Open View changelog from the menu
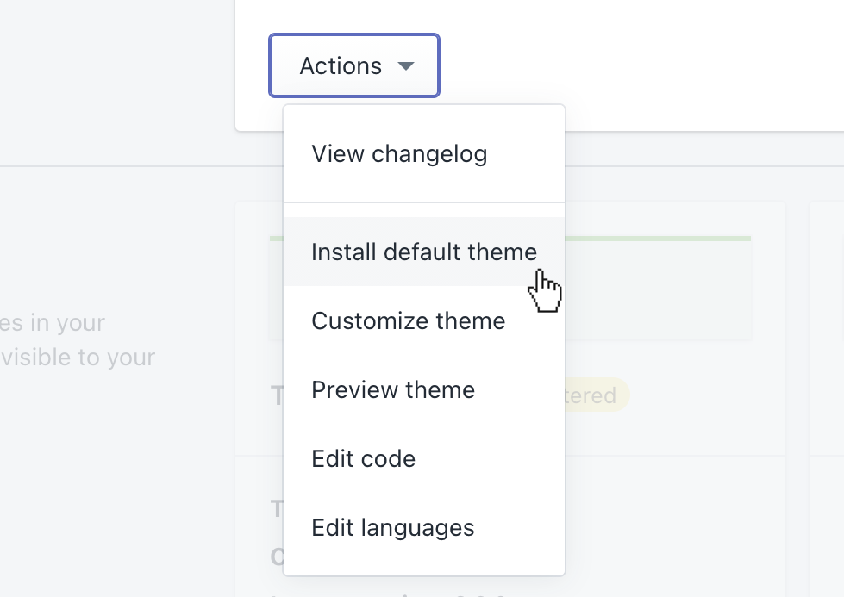This screenshot has width=844, height=597. tap(399, 154)
